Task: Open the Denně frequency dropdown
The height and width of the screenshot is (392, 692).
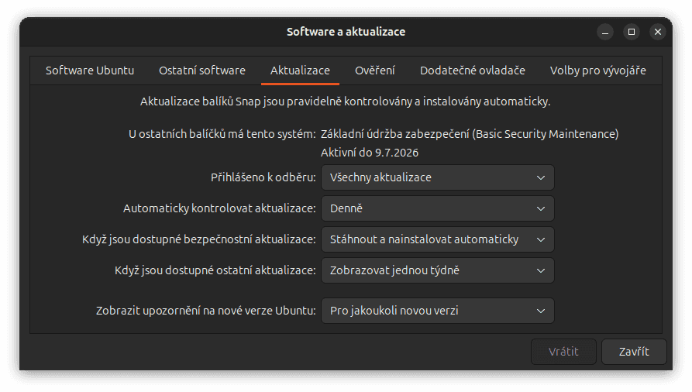Action: (437, 208)
